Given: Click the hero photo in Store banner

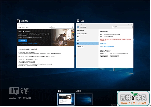Looking at the screenshot, I should click(x=63, y=37).
